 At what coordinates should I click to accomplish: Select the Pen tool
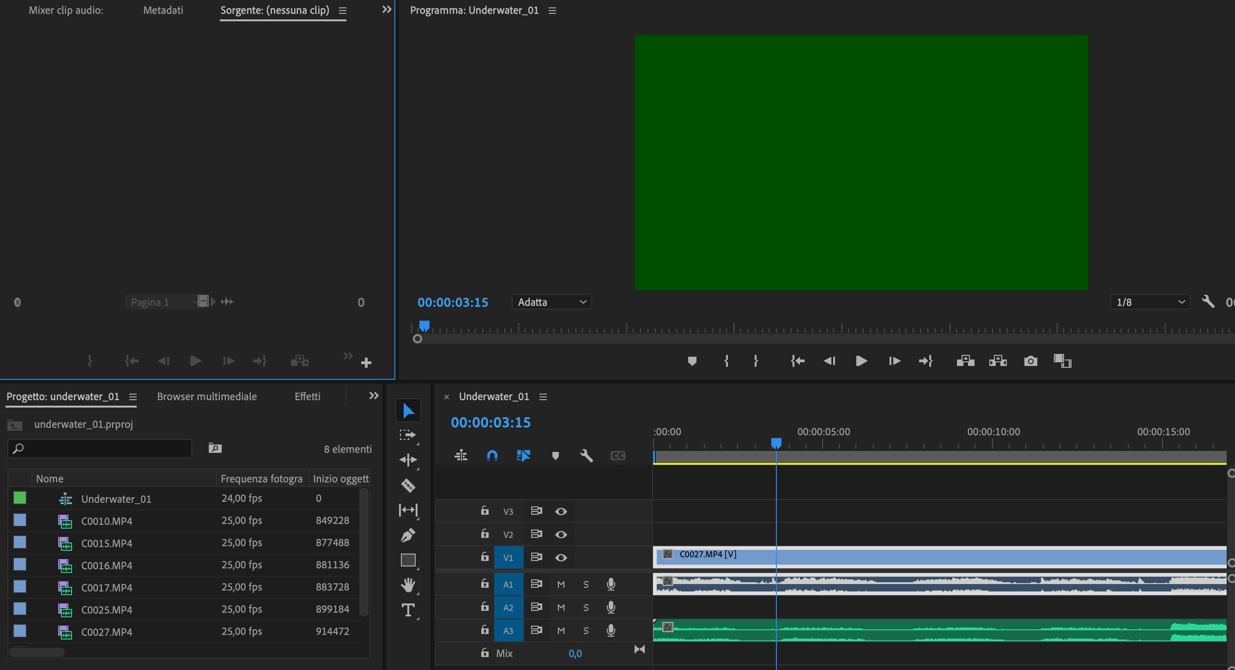tap(407, 535)
